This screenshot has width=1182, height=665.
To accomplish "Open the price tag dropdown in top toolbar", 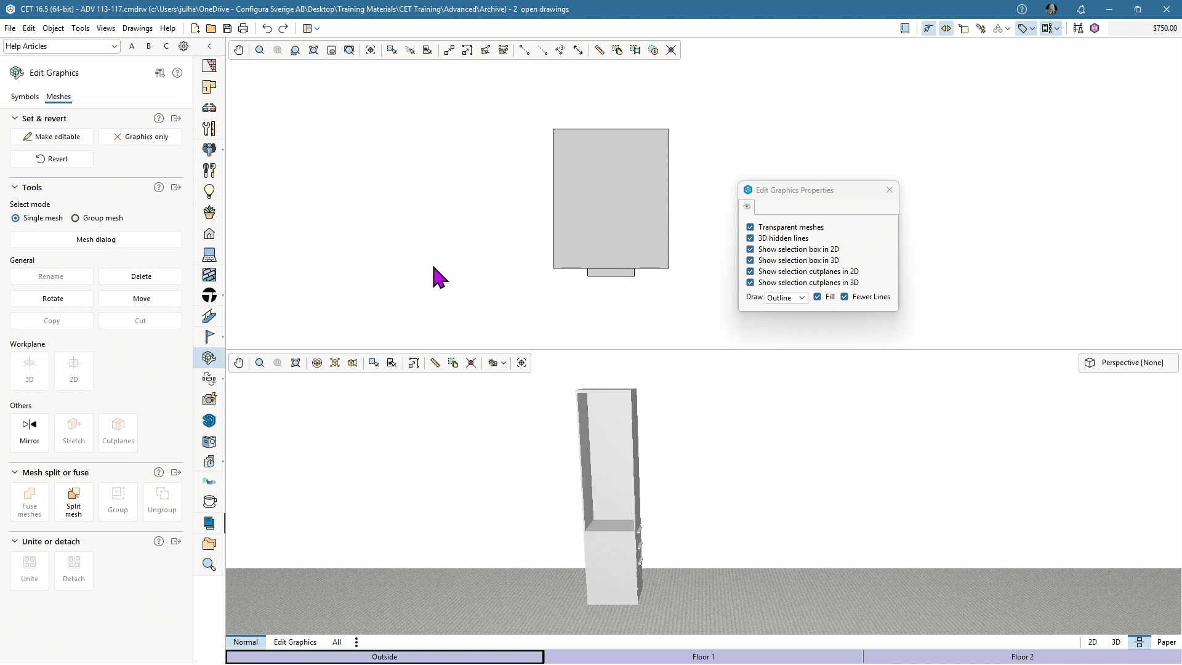I will [x=1026, y=28].
